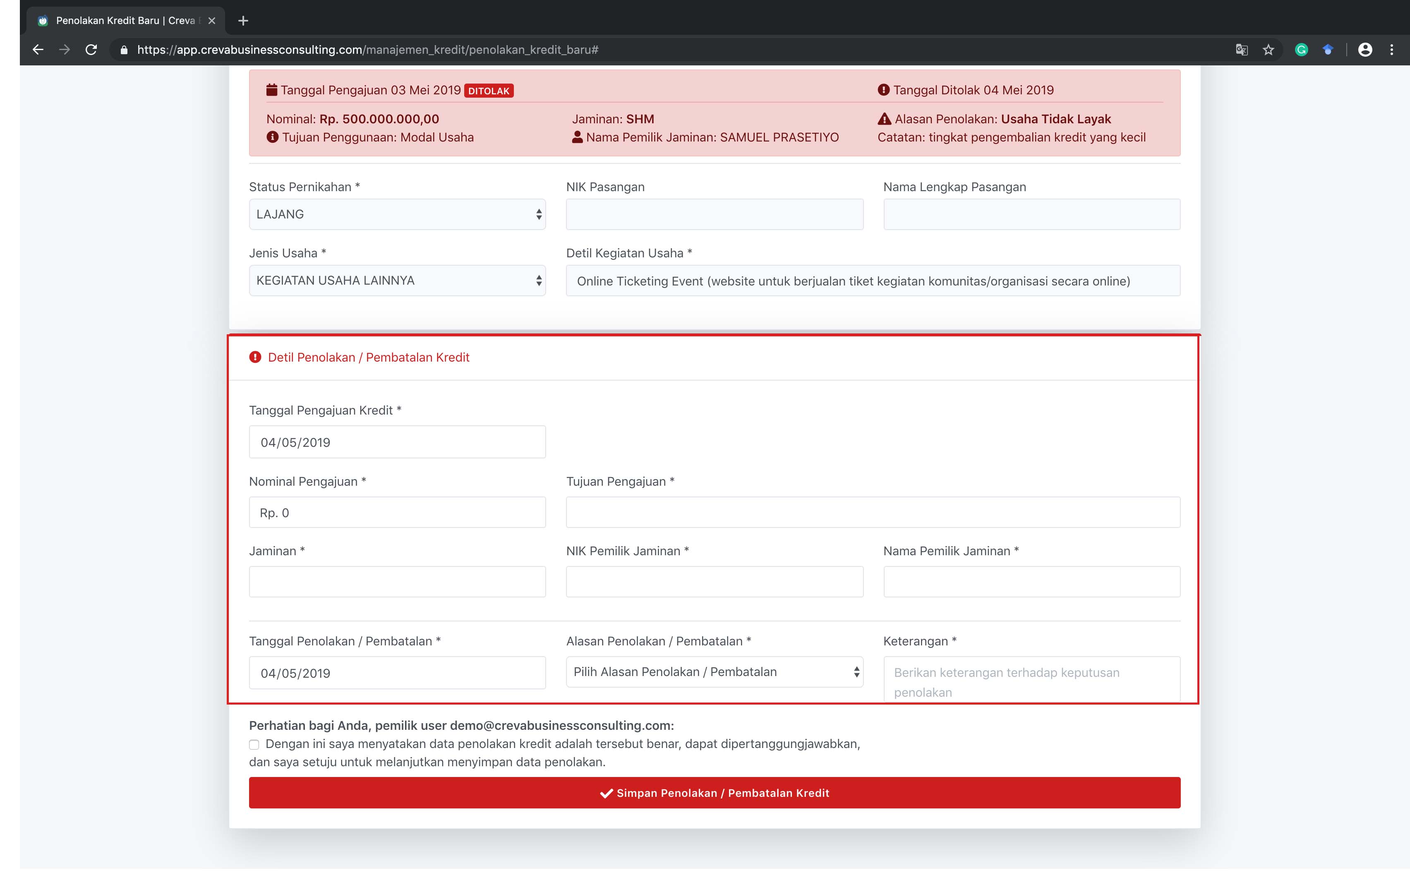The width and height of the screenshot is (1410, 892).
Task: Reload the page with the refresh icon
Action: (91, 50)
